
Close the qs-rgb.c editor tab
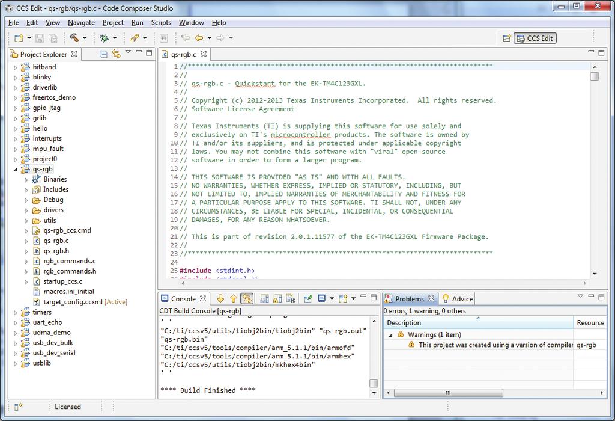(203, 54)
